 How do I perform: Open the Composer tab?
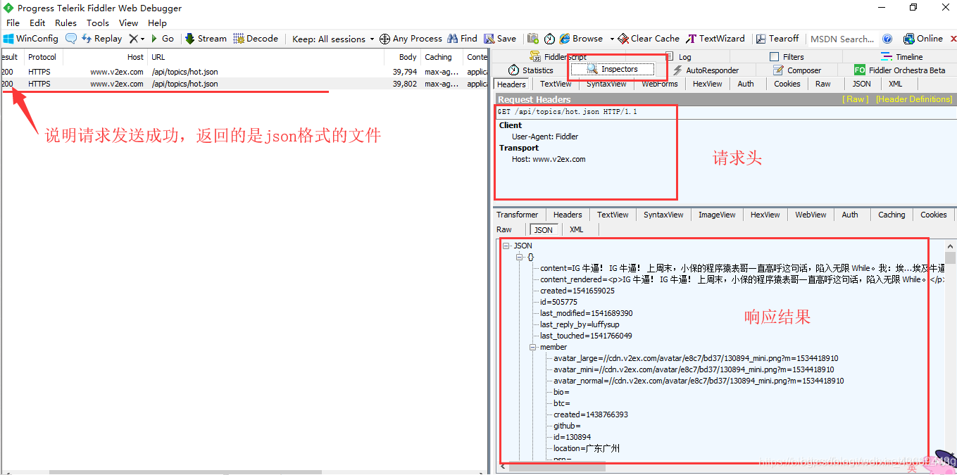(797, 70)
